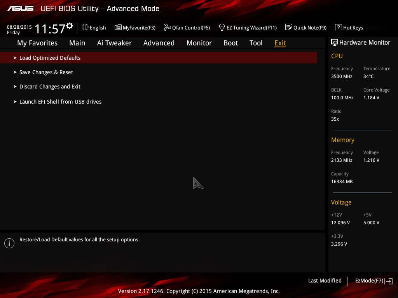Switch to the Main tab

(x=77, y=43)
